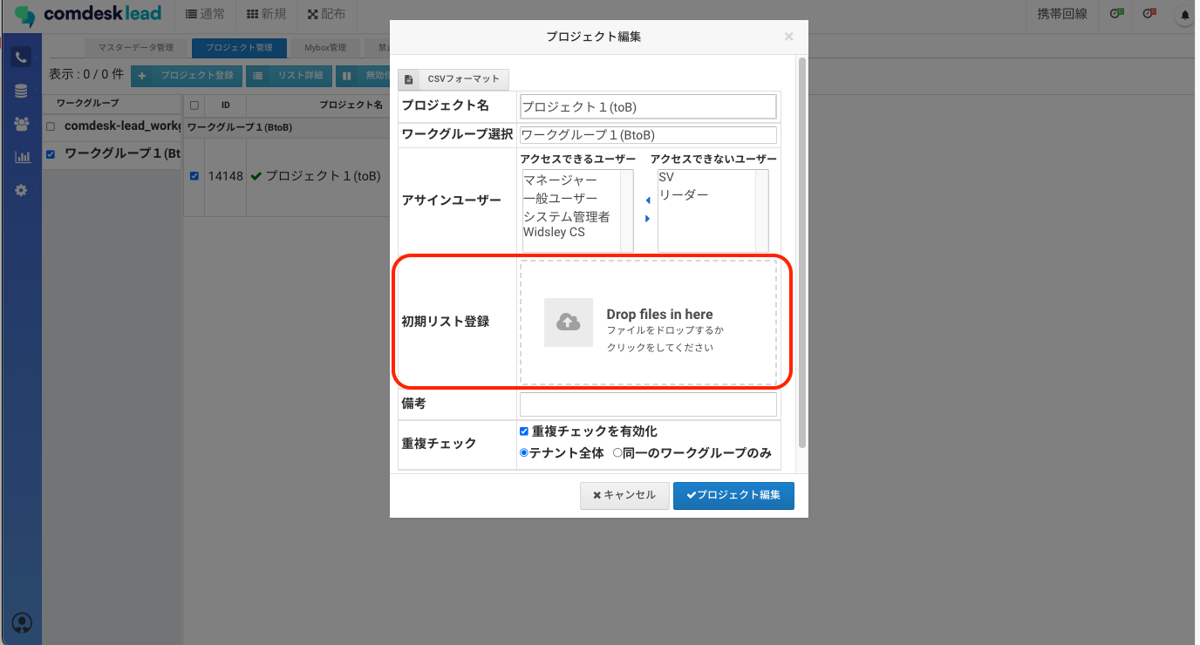Select the 同一のワークグループのみ radio button
The height and width of the screenshot is (645, 1200).
pos(617,453)
